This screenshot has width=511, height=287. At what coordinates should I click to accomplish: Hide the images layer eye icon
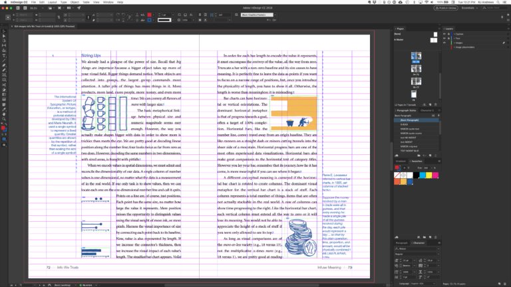click(444, 43)
